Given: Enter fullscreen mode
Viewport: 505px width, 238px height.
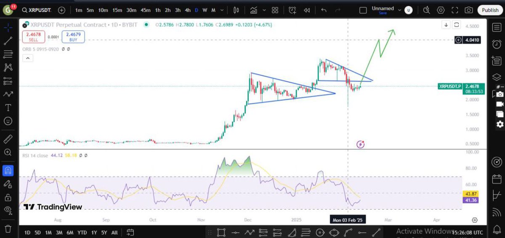Looking at the screenshot, I should [x=454, y=10].
